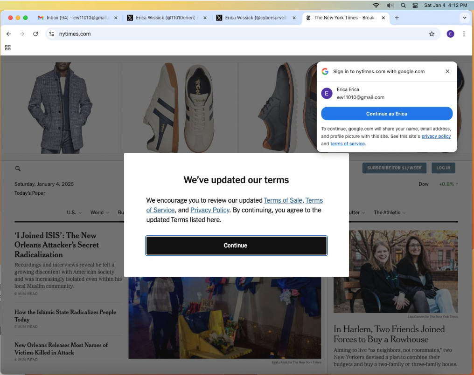Expand the U.S. section menu
Viewport: 474px width, 375px height.
tap(74, 212)
